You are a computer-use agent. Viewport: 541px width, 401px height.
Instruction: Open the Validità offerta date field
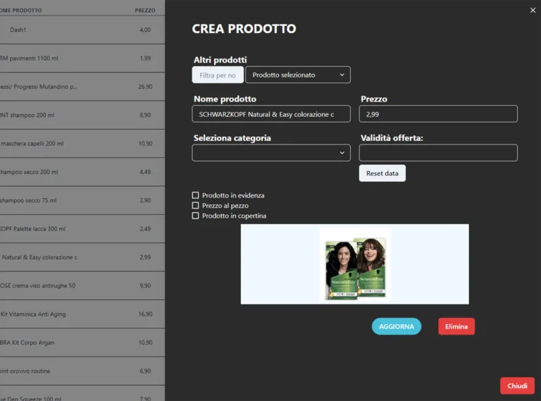point(438,153)
